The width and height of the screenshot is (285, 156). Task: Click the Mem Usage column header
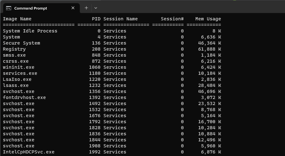pyautogui.click(x=208, y=19)
